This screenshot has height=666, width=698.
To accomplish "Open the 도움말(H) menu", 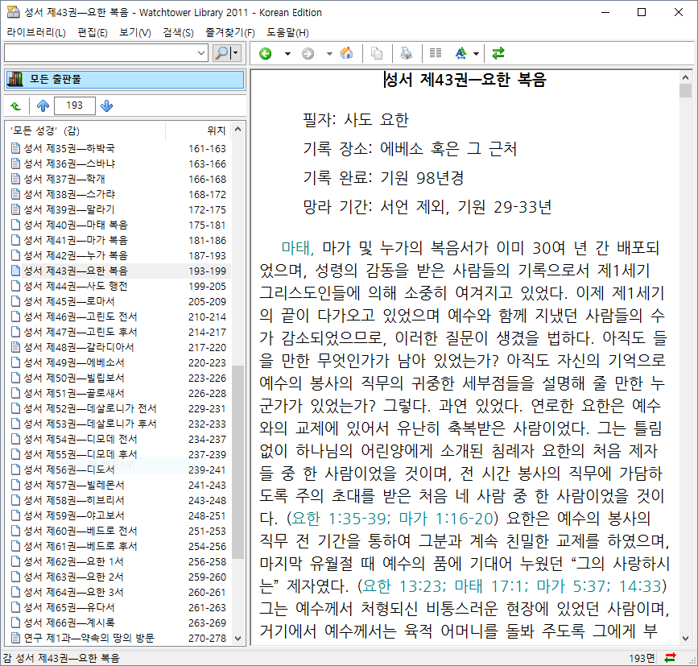I will click(287, 32).
